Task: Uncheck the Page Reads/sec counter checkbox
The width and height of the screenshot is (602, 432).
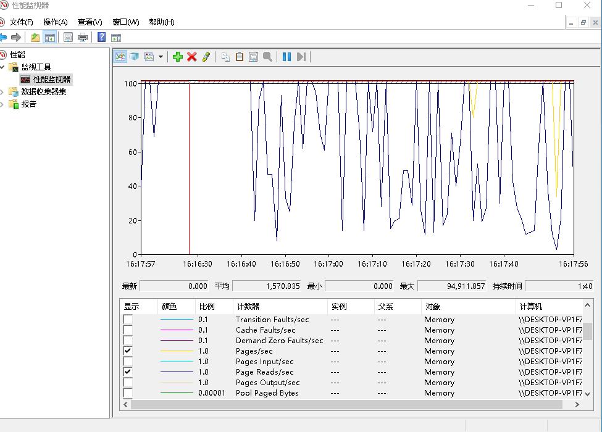Action: (128, 372)
